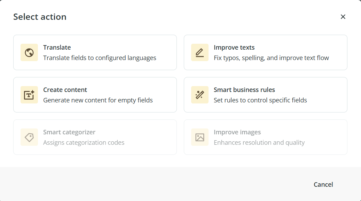The width and height of the screenshot is (361, 201).
Task: Click "Generate new content for empty fields"
Action: (x=98, y=100)
